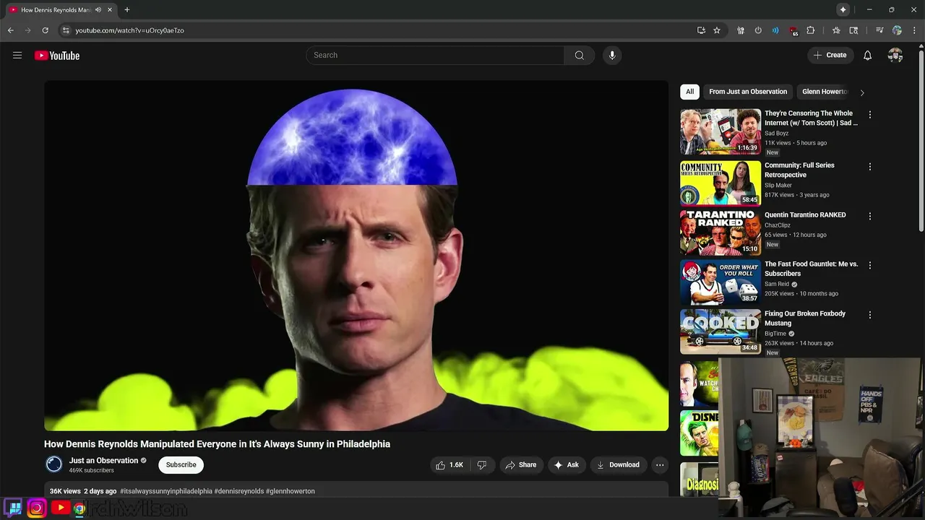The width and height of the screenshot is (925, 520).
Task: Open the red extension with 65 badge
Action: (x=793, y=31)
